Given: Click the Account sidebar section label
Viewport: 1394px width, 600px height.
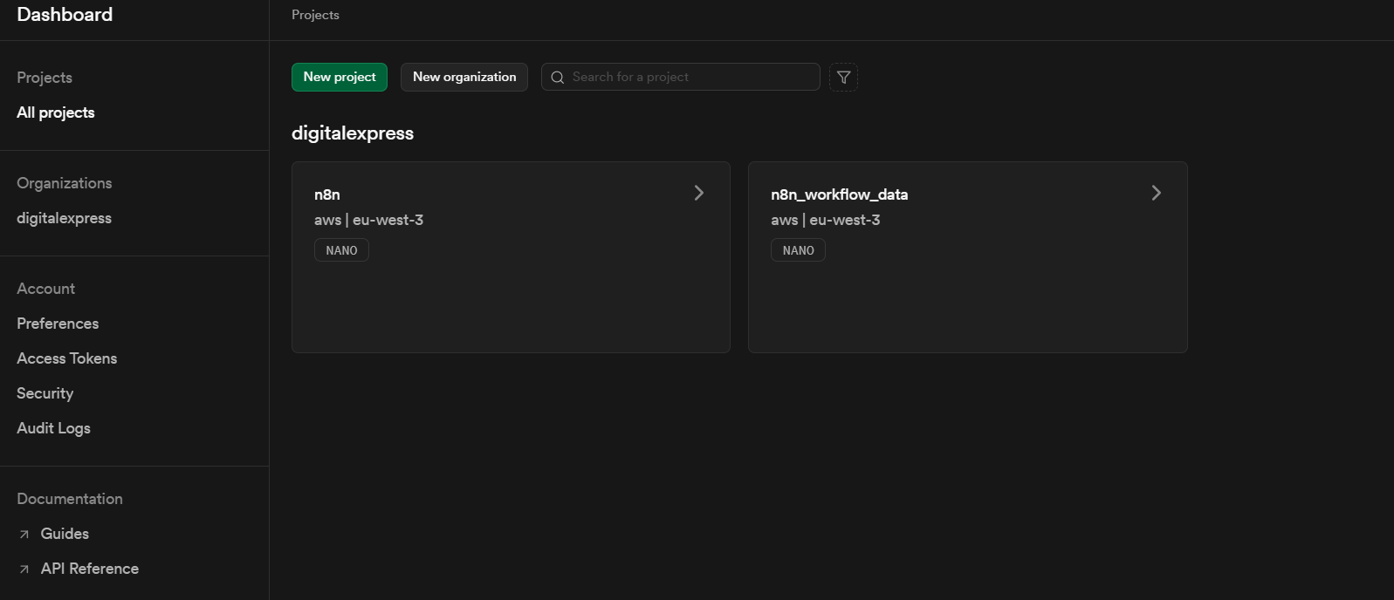Looking at the screenshot, I should [46, 289].
